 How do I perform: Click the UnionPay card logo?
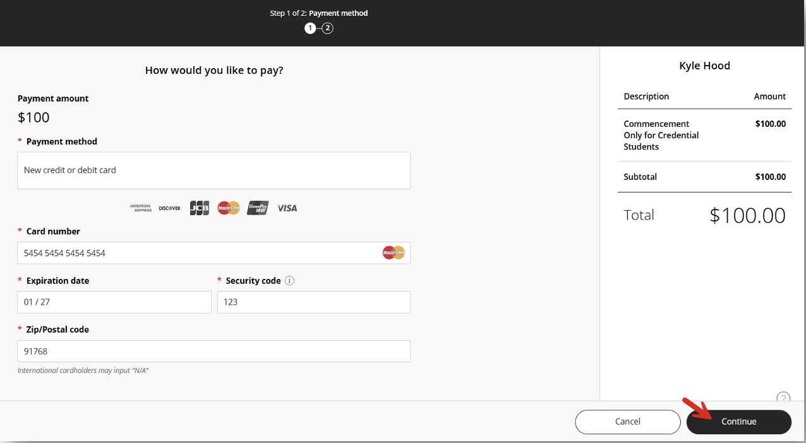[258, 208]
